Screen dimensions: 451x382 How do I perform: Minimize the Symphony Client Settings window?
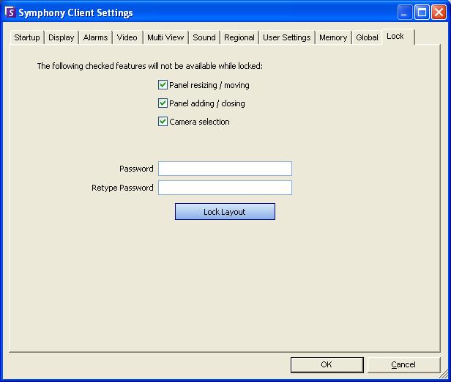(405, 12)
